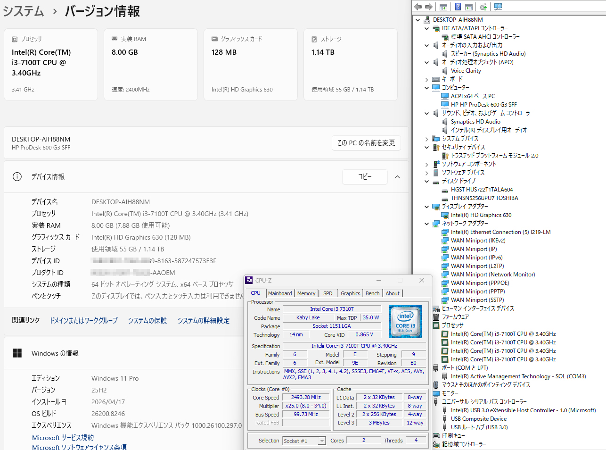Open Device Manager Help using the question mark icon
The height and width of the screenshot is (450, 606).
tap(457, 7)
